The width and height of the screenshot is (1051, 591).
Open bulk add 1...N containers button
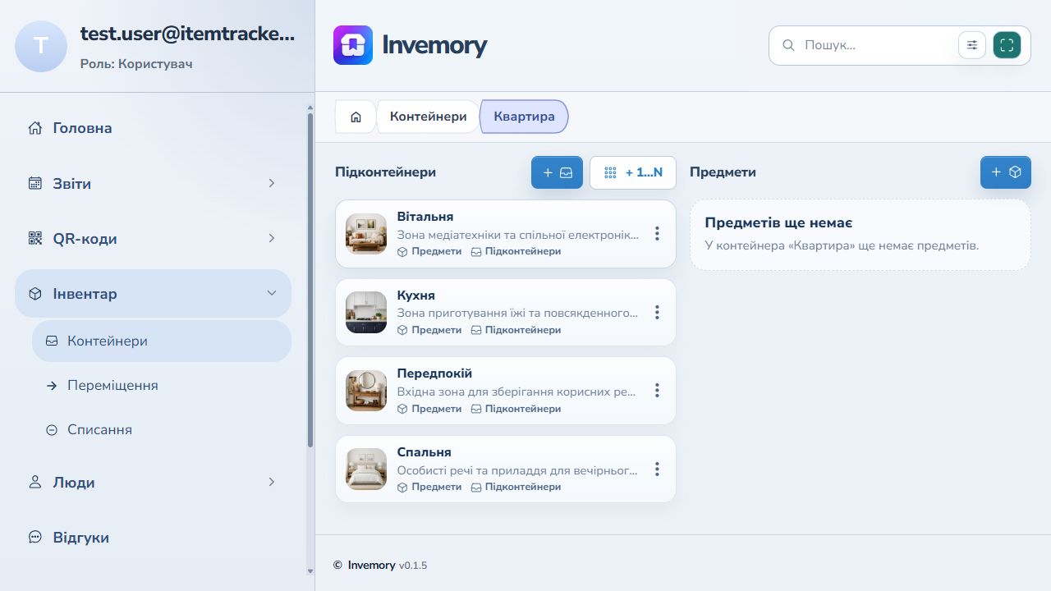point(633,172)
